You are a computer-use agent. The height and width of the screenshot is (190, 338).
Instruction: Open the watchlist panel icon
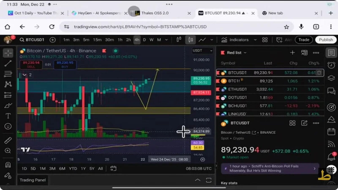point(331,53)
